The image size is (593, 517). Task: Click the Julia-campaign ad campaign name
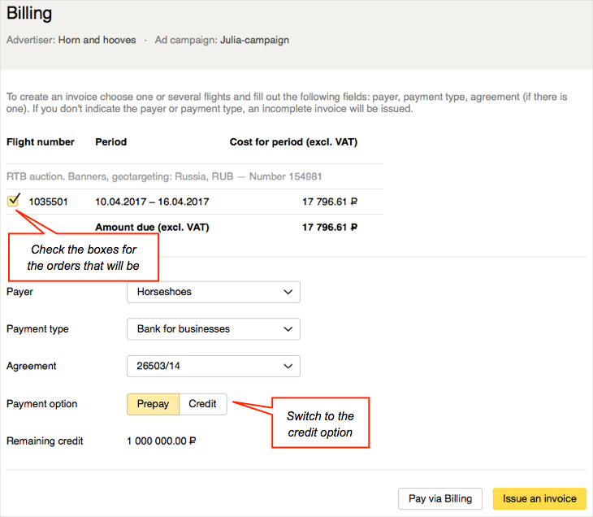tap(254, 40)
